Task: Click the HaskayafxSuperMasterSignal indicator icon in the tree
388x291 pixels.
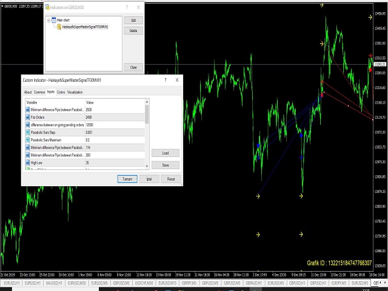Action: [x=59, y=27]
